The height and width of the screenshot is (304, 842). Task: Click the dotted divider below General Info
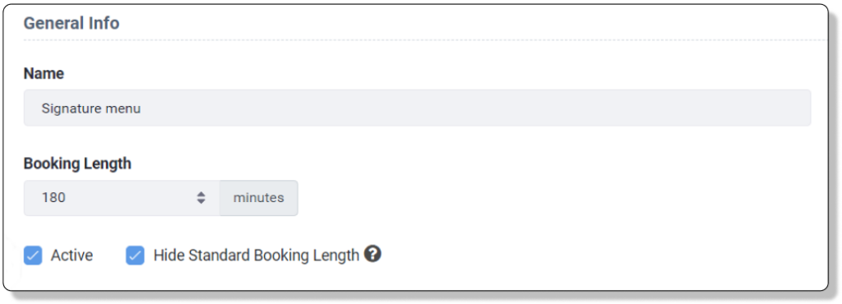[x=425, y=40]
